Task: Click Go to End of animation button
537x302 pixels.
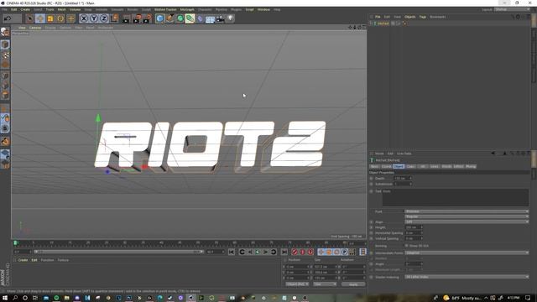Action: point(284,252)
